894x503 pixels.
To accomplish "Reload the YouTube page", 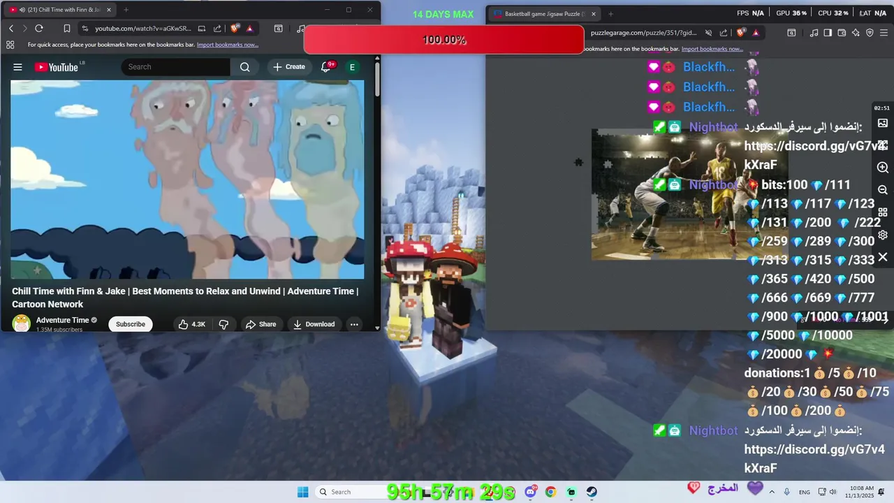I will click(x=39, y=29).
